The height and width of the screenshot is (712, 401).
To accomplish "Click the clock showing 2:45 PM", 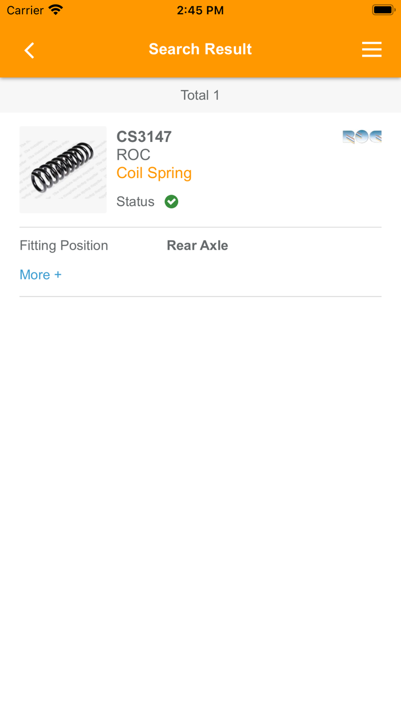I will point(200,10).
